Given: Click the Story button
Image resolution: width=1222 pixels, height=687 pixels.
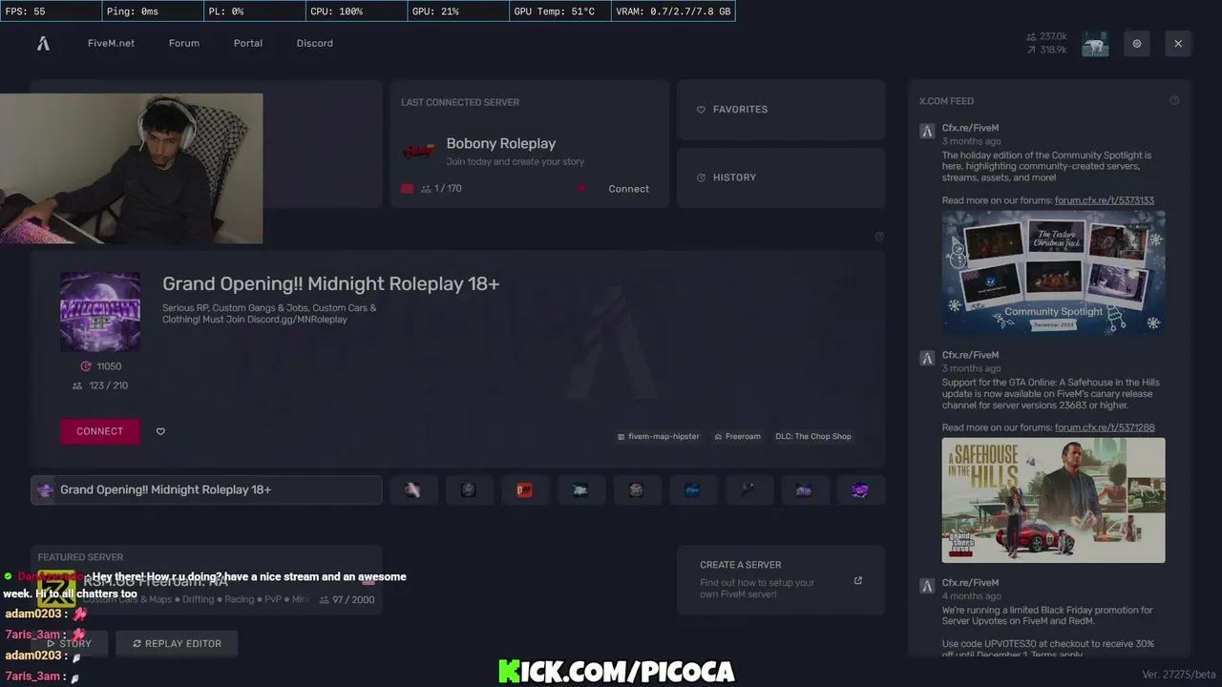Looking at the screenshot, I should coord(69,644).
